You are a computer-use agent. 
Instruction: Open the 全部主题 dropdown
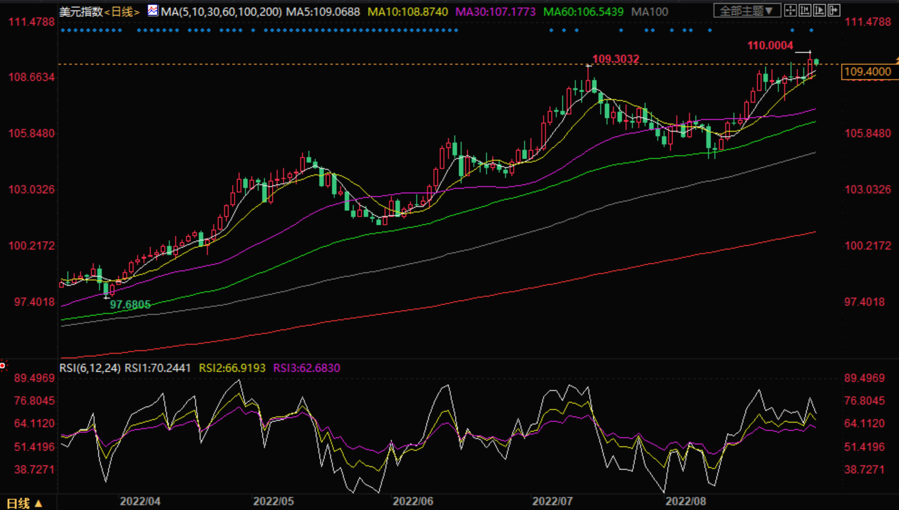(x=746, y=11)
